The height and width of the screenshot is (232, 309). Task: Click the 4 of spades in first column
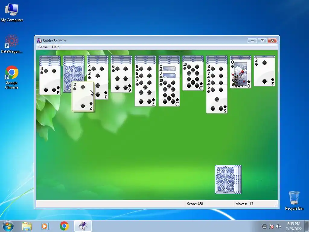click(50, 80)
